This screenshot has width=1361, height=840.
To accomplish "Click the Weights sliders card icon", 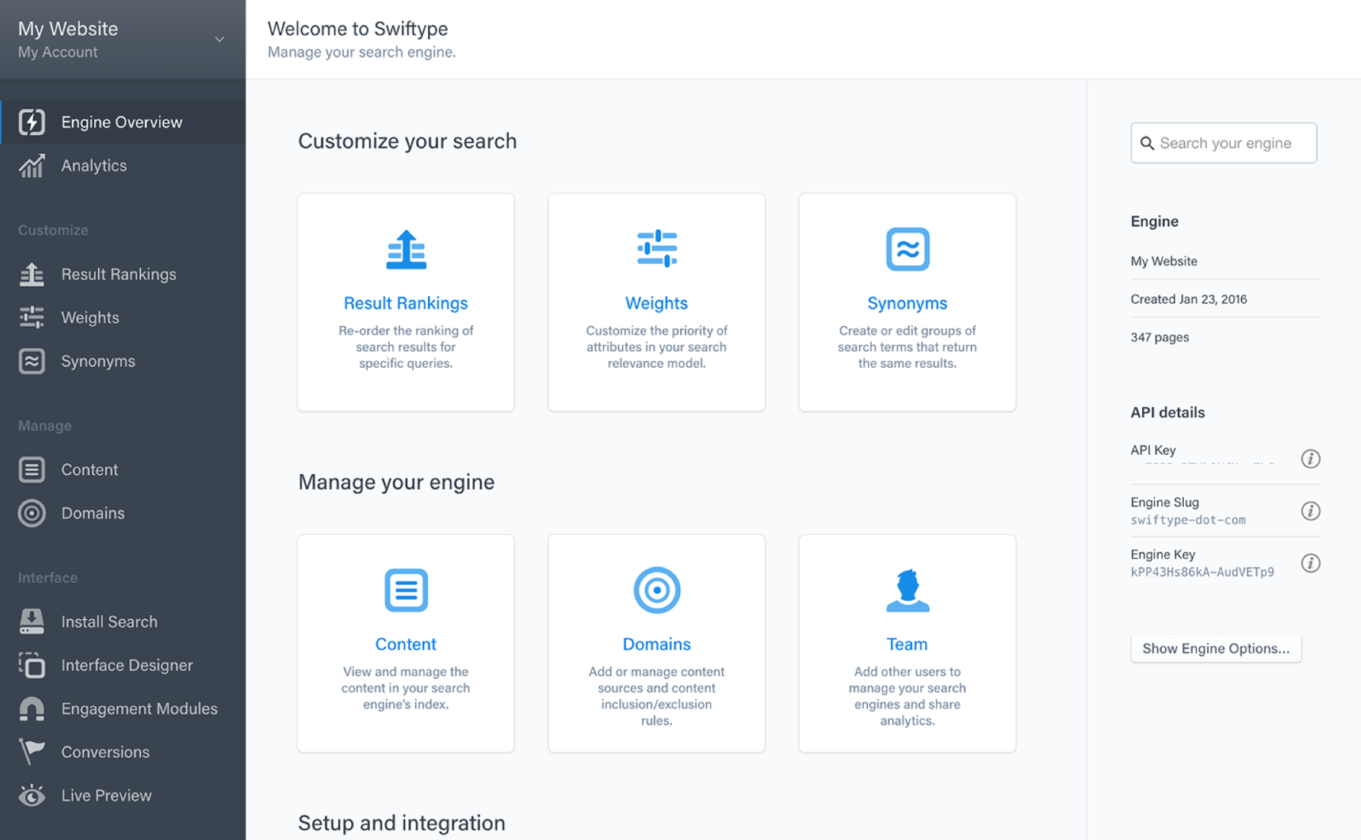I will click(656, 249).
